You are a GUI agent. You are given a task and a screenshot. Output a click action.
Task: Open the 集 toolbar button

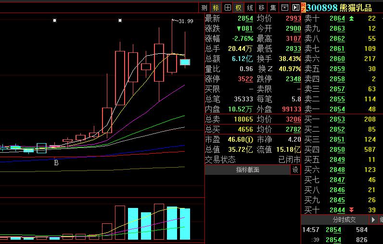(x=273, y=8)
